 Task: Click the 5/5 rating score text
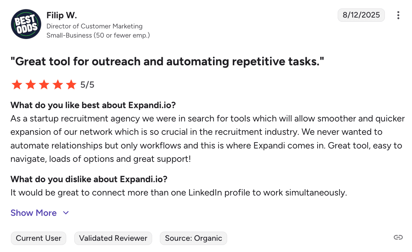(x=87, y=85)
